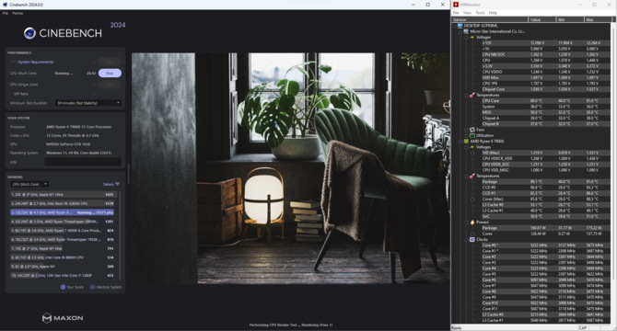Click the AMD Ryzen 9 7900X chip icon
Image resolution: width=617 pixels, height=331 pixels.
pyautogui.click(x=466, y=142)
